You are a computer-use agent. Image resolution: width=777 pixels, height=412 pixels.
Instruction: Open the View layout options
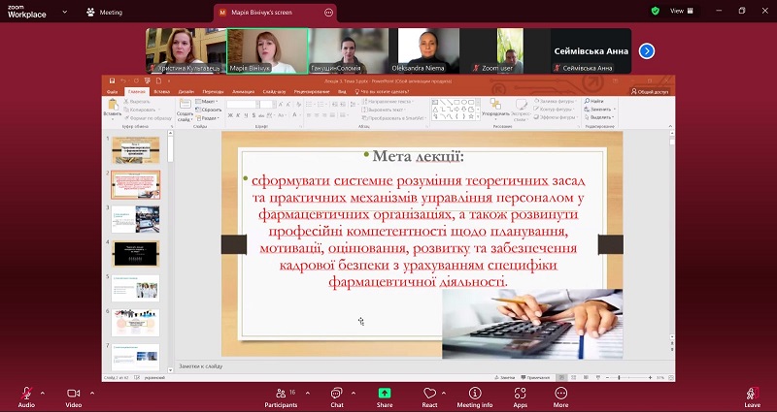click(679, 11)
